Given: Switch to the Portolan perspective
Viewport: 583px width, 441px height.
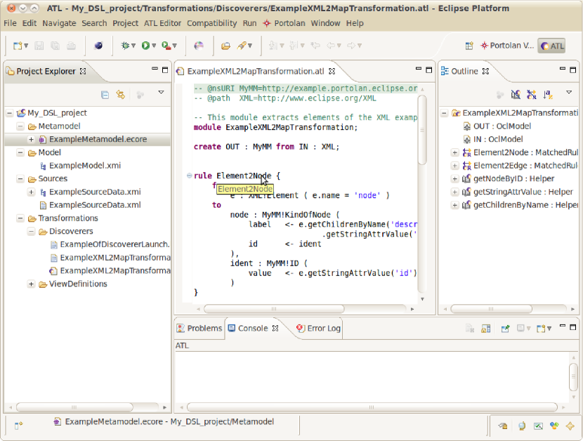Looking at the screenshot, I should 506,46.
